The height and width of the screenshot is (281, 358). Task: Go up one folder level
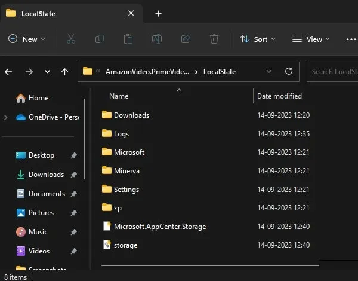pyautogui.click(x=64, y=72)
